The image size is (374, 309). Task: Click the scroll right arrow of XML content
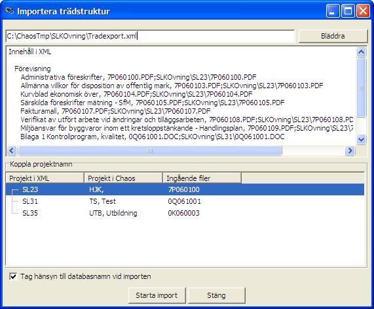[350, 150]
